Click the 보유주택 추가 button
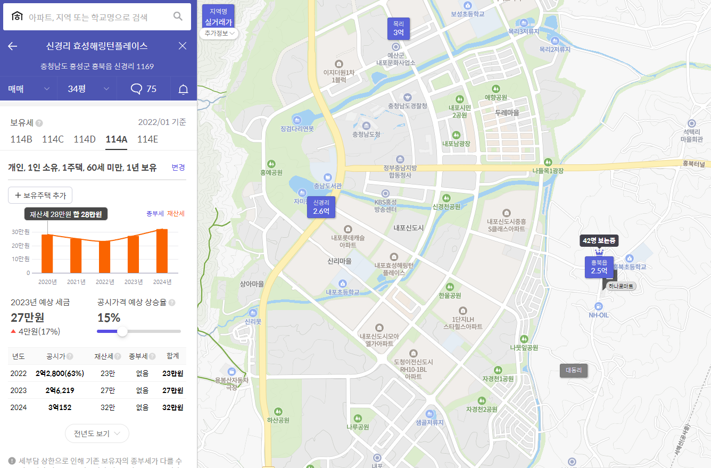Screen dimensions: 711x468 pyautogui.click(x=40, y=195)
